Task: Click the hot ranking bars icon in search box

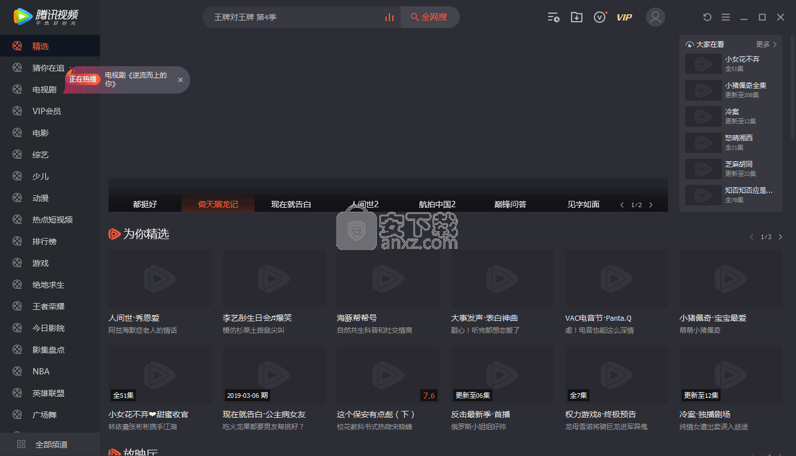Action: 389,17
